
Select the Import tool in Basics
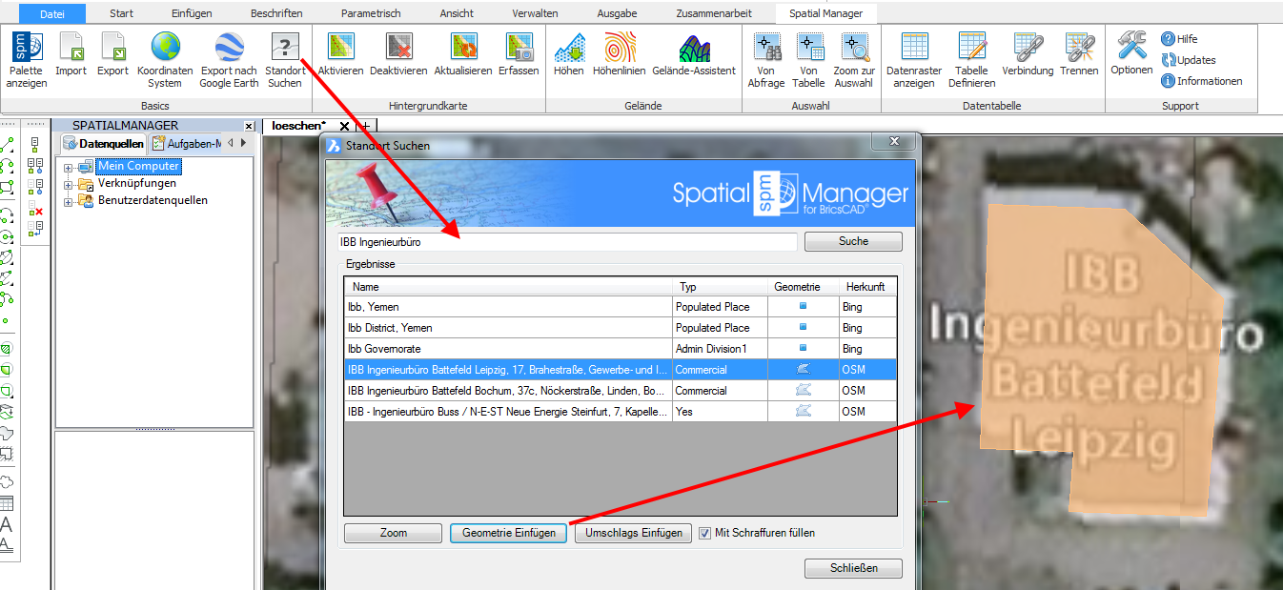[x=71, y=57]
